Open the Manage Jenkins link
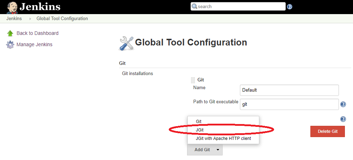Screen dimensions: 353x160 pos(35,45)
